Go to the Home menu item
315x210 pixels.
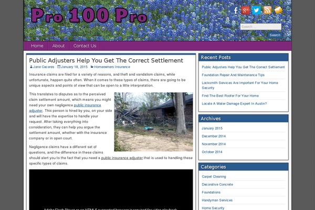coord(37,46)
